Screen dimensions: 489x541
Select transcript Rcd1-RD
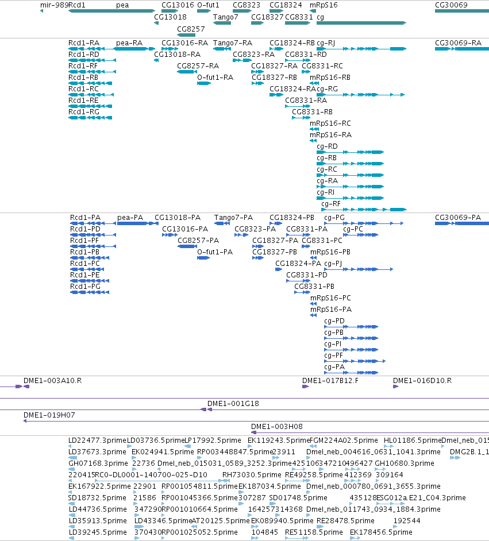click(84, 55)
